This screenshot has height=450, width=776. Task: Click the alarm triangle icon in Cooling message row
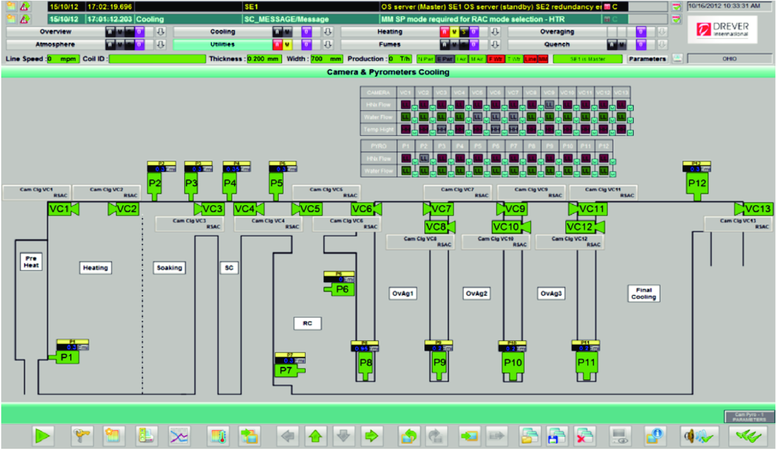pyautogui.click(x=25, y=19)
